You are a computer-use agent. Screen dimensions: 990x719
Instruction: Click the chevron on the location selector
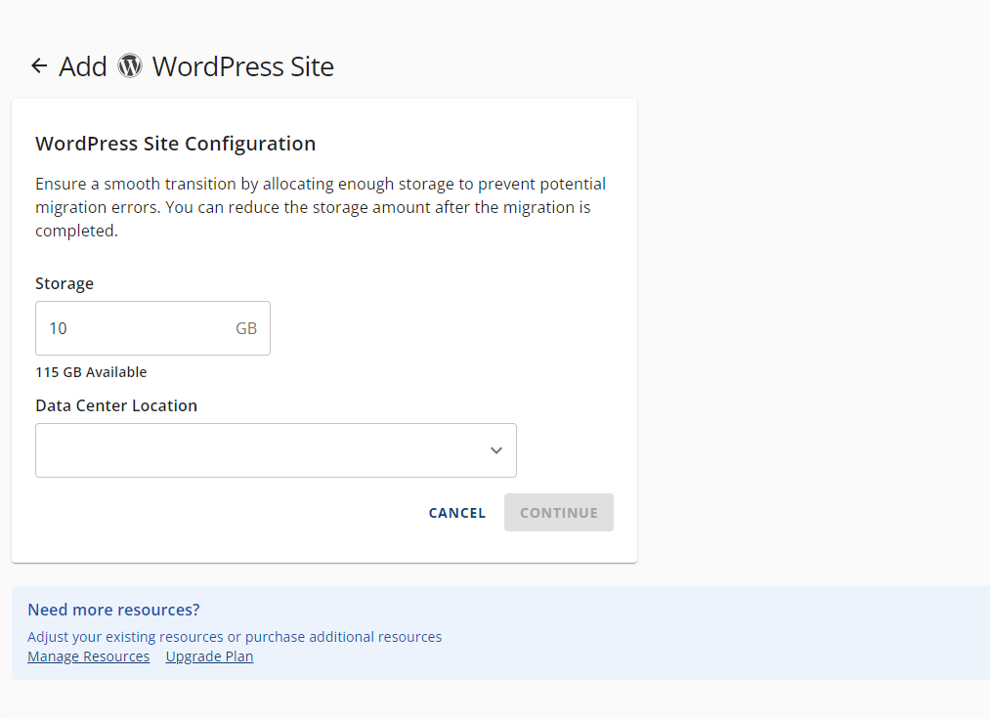[496, 450]
